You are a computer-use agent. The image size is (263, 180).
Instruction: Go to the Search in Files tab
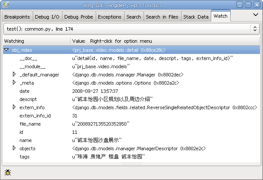[x=162, y=17]
